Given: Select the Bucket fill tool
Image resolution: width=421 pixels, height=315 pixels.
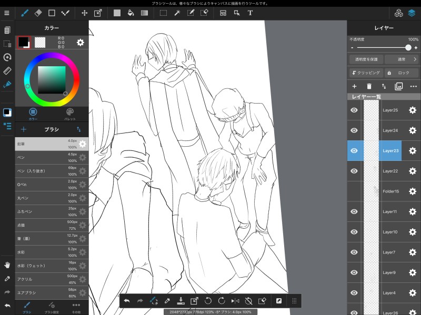Looking at the screenshot, I should (130, 13).
